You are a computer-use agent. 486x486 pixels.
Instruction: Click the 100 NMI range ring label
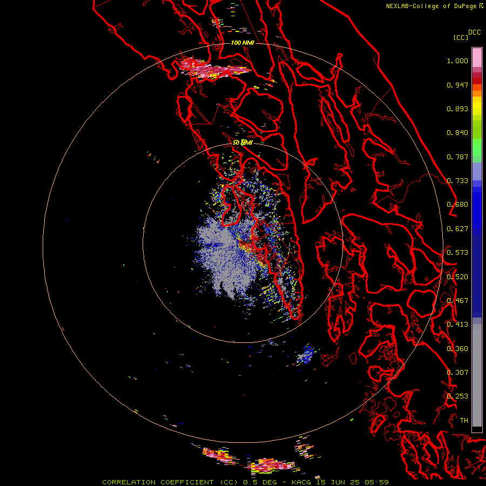tap(242, 43)
